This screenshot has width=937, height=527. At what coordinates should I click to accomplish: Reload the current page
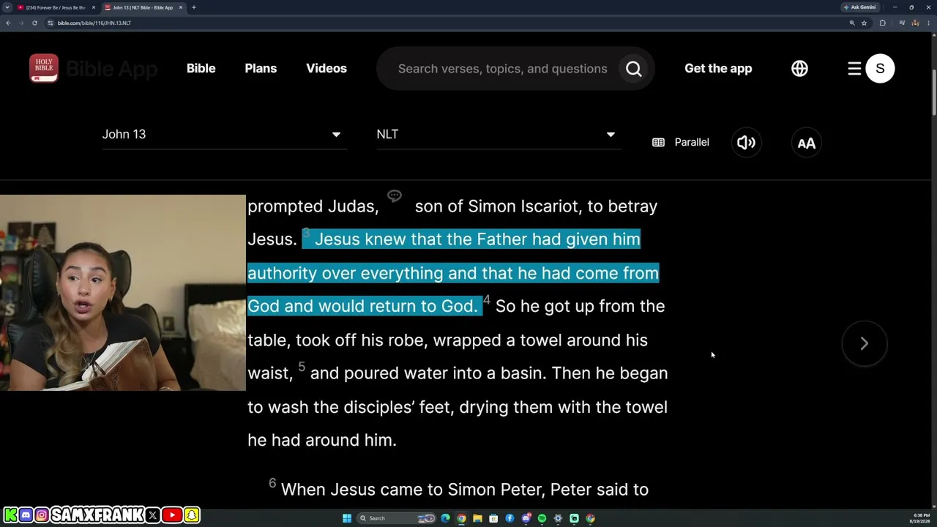(34, 23)
